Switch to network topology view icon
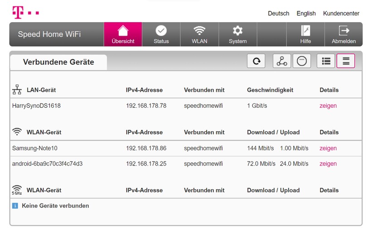This screenshot has width=373, height=233. click(281, 61)
